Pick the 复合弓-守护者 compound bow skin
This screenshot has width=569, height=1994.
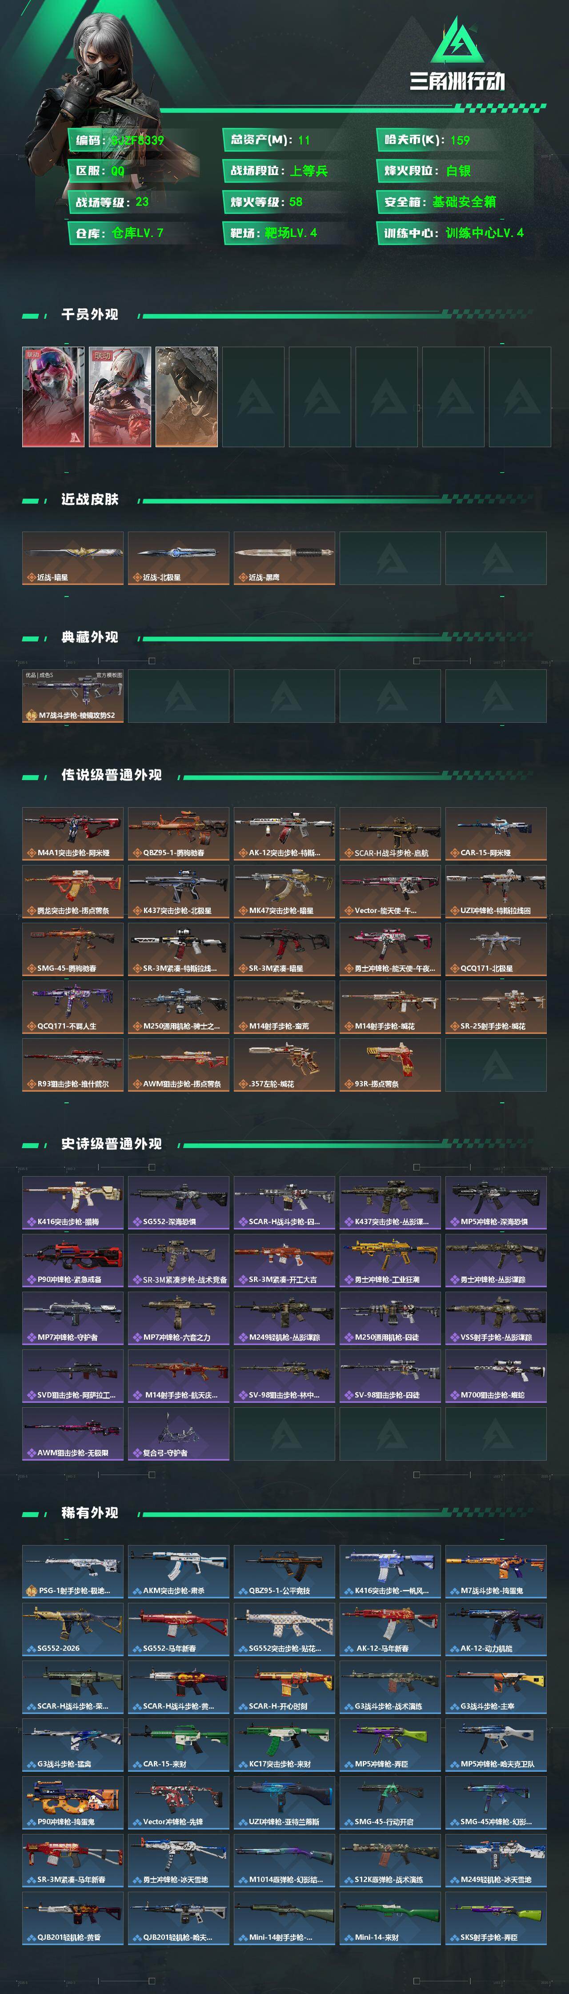[178, 1434]
